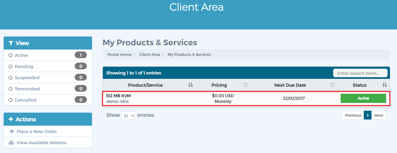Image resolution: width=397 pixels, height=153 pixels.
Task: Click the cubes icon beside View Available Addons
Action: click(12, 143)
